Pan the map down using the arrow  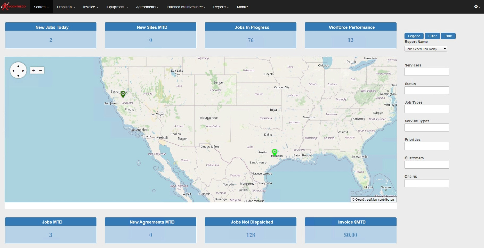pyautogui.click(x=18, y=76)
